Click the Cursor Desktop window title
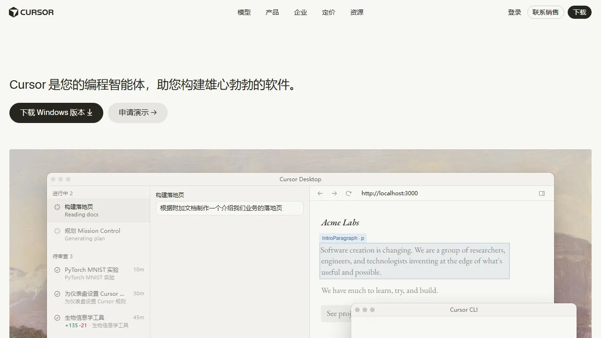Image resolution: width=601 pixels, height=338 pixels. [x=300, y=179]
